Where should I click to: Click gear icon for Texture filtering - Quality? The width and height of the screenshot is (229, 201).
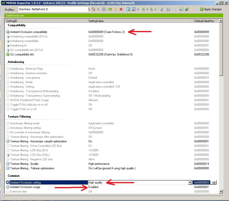coord(8,164)
